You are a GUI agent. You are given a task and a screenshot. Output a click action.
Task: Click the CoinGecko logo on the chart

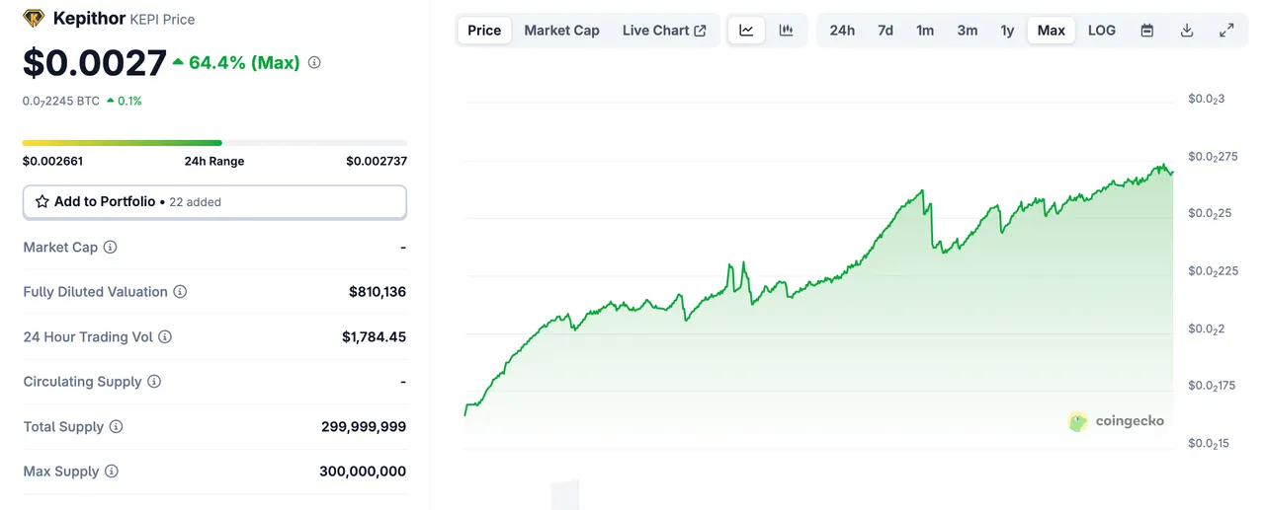(x=1117, y=421)
